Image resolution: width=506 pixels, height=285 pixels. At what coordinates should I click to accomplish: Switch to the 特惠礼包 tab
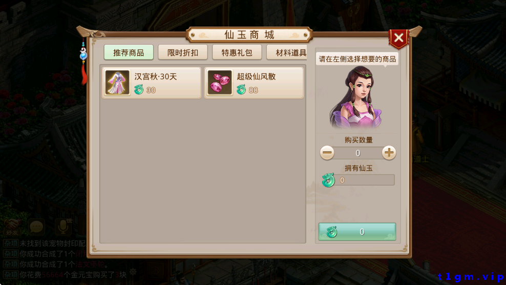click(237, 52)
